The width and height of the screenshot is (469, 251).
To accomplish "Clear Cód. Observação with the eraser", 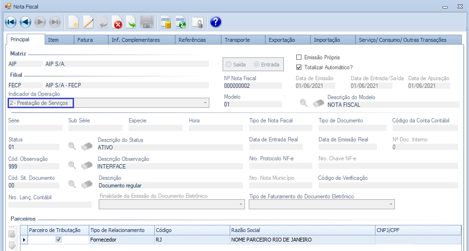I will tap(87, 165).
